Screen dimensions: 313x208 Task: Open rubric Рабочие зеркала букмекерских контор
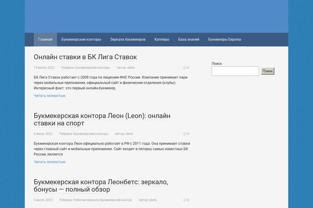coord(103,200)
